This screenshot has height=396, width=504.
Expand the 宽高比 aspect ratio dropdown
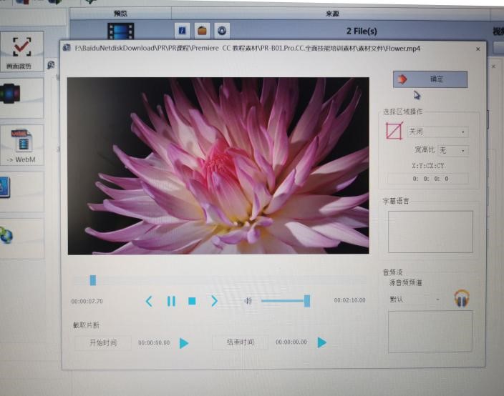[453, 151]
